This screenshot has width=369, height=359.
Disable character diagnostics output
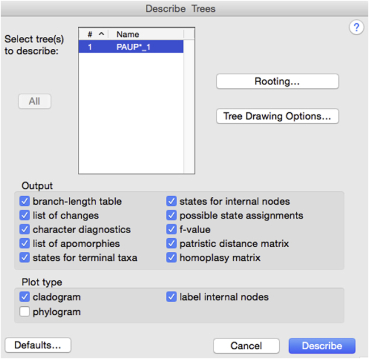tap(24, 230)
